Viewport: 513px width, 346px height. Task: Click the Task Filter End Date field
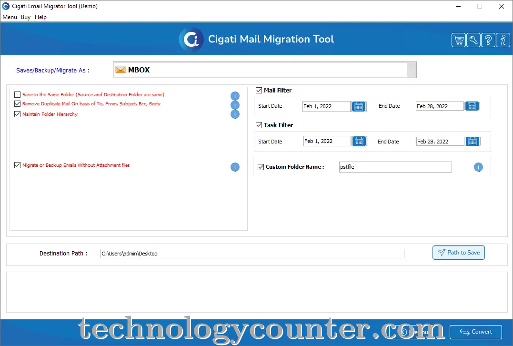[440, 142]
